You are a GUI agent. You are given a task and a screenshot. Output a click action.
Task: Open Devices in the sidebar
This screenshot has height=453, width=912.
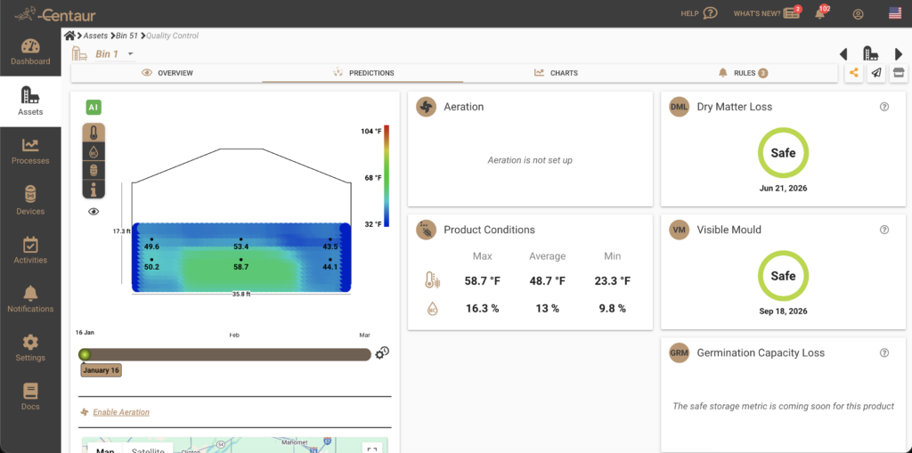tap(30, 200)
